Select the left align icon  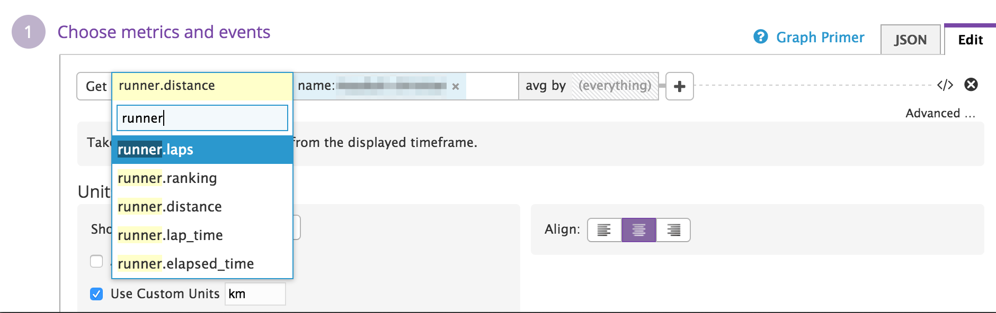pyautogui.click(x=604, y=230)
